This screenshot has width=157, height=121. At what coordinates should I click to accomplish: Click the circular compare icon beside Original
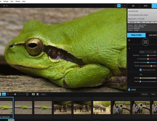(38, 94)
